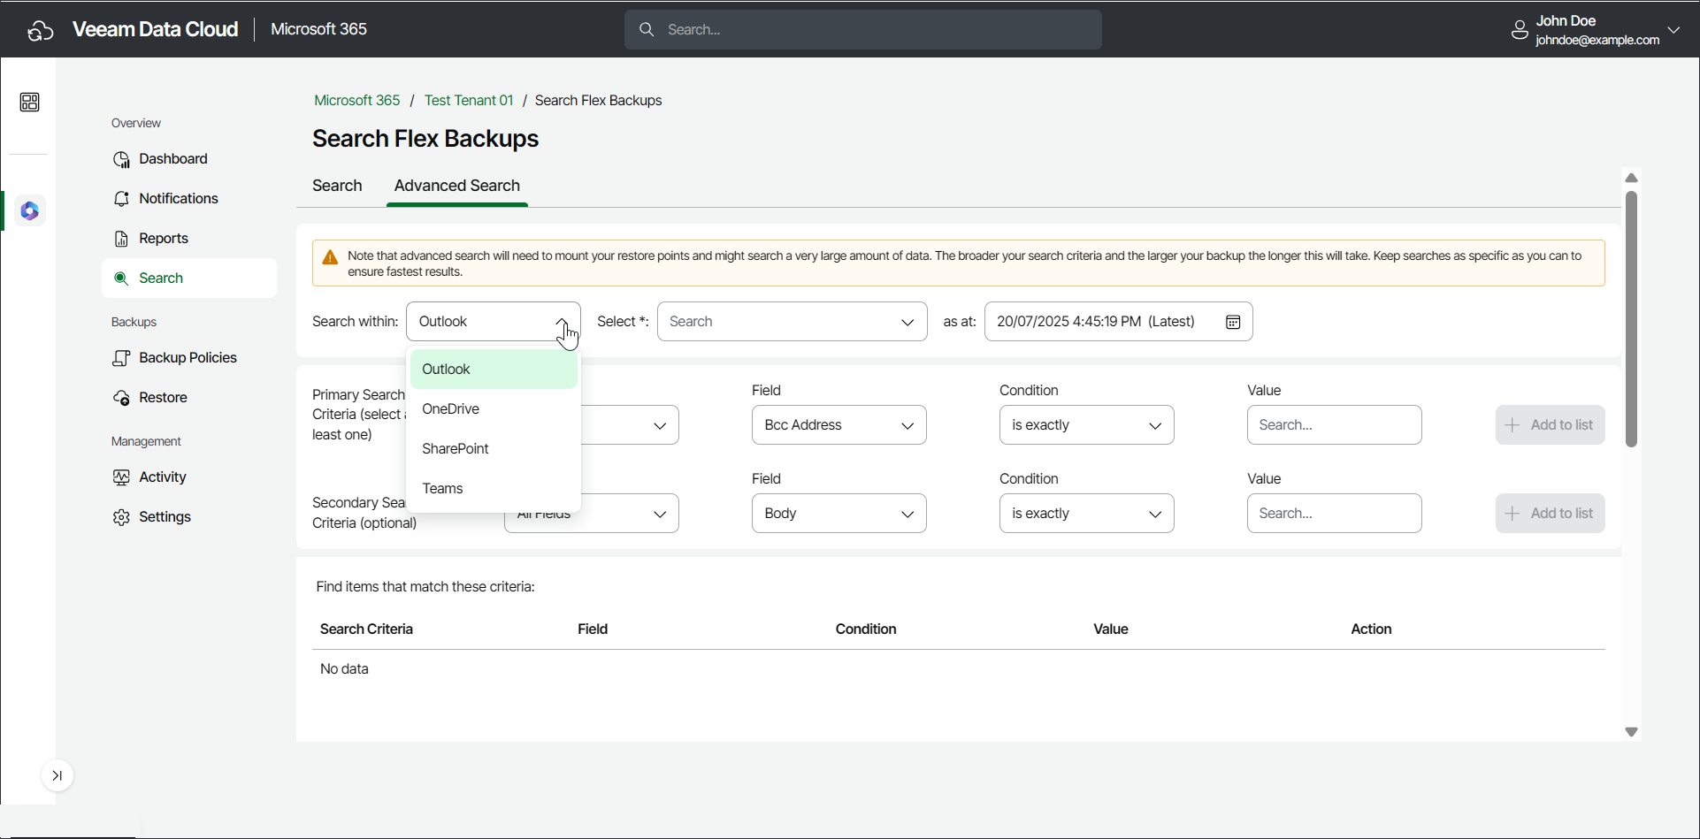Viewport: 1700px width, 839px height.
Task: Focus the top global Search field
Action: [x=863, y=30]
